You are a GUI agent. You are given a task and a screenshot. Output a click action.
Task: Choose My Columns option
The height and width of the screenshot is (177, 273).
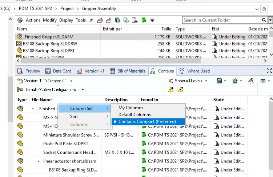[x=131, y=108]
